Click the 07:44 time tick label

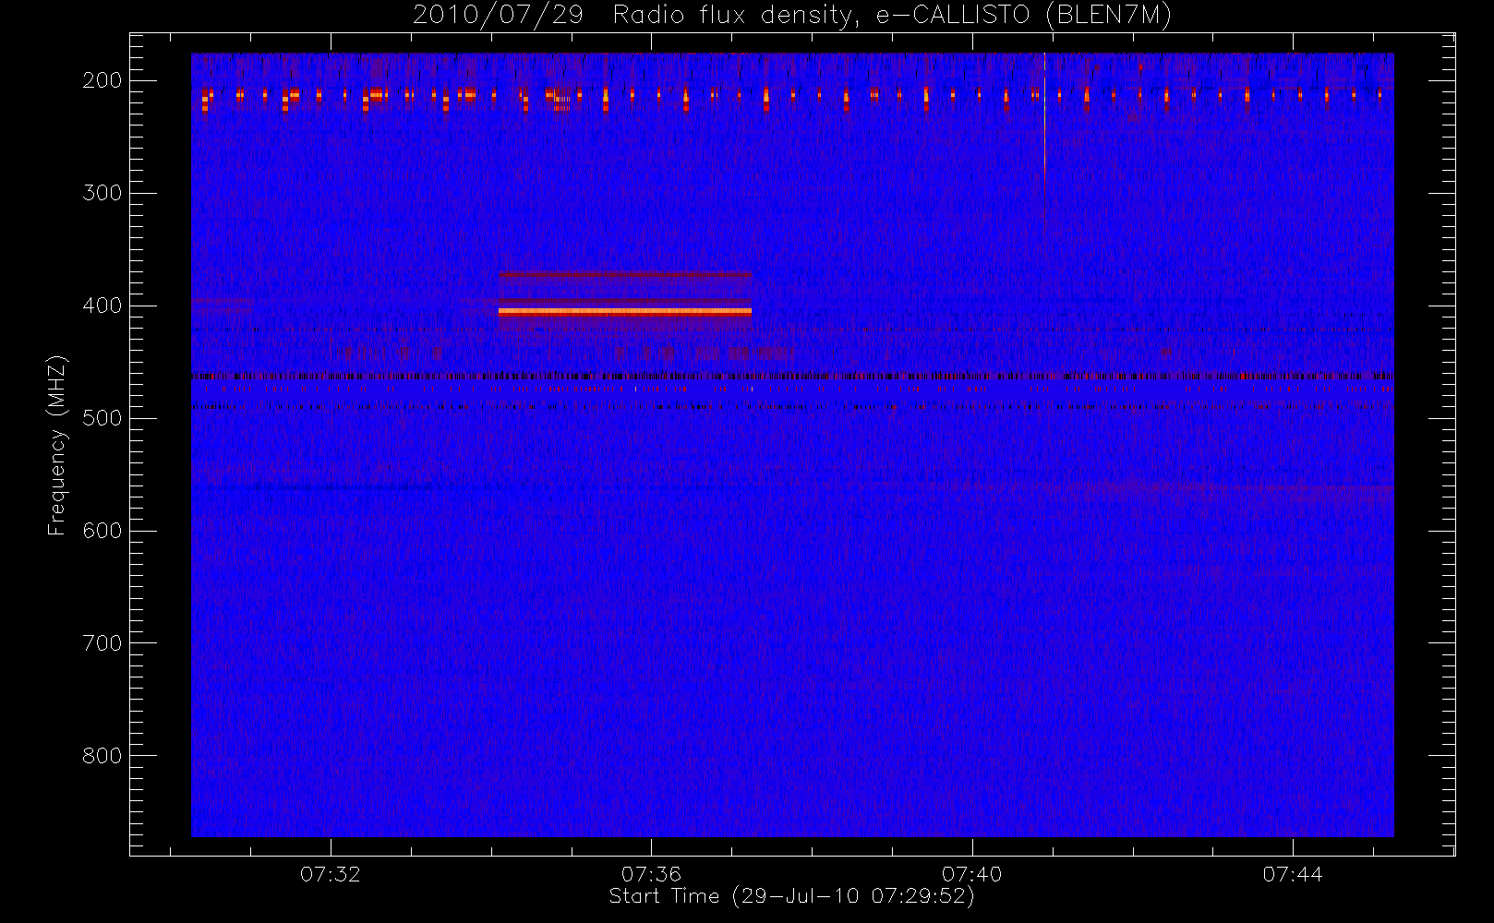[1293, 874]
